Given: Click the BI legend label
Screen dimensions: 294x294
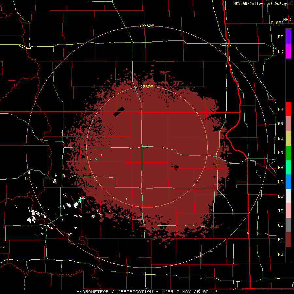Looking at the screenshot, I should [281, 240].
